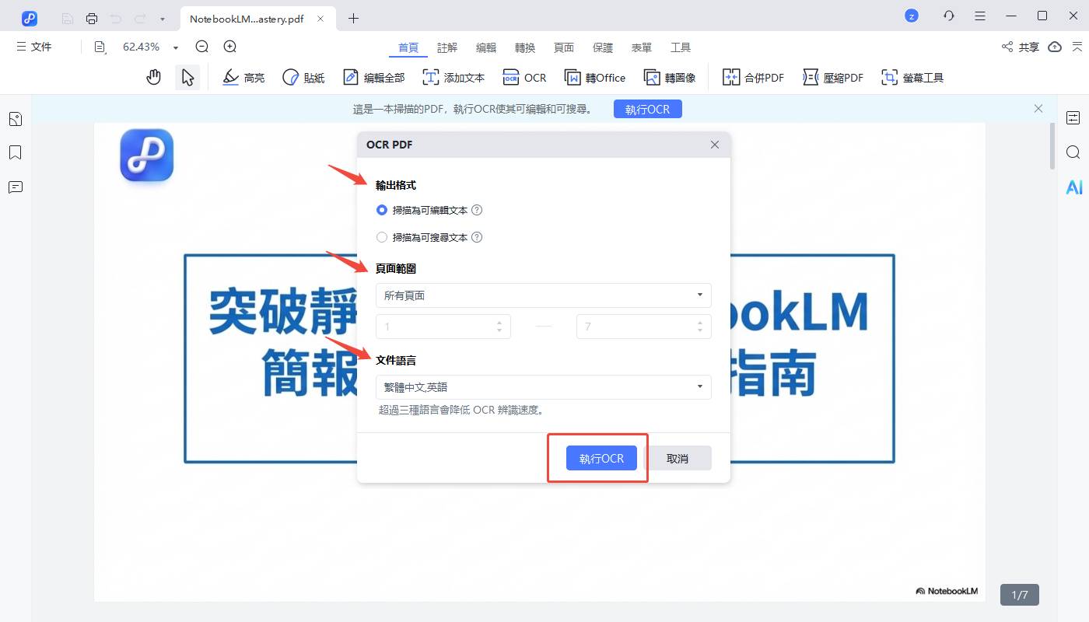
Task: Increase the start page using the stepper arrow
Action: (x=501, y=322)
